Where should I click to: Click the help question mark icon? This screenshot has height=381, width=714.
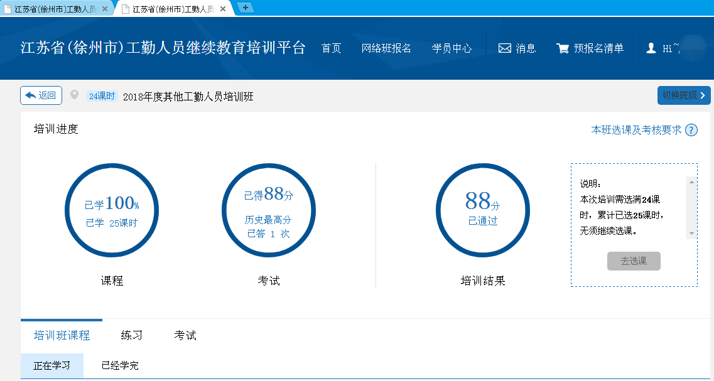(x=691, y=130)
